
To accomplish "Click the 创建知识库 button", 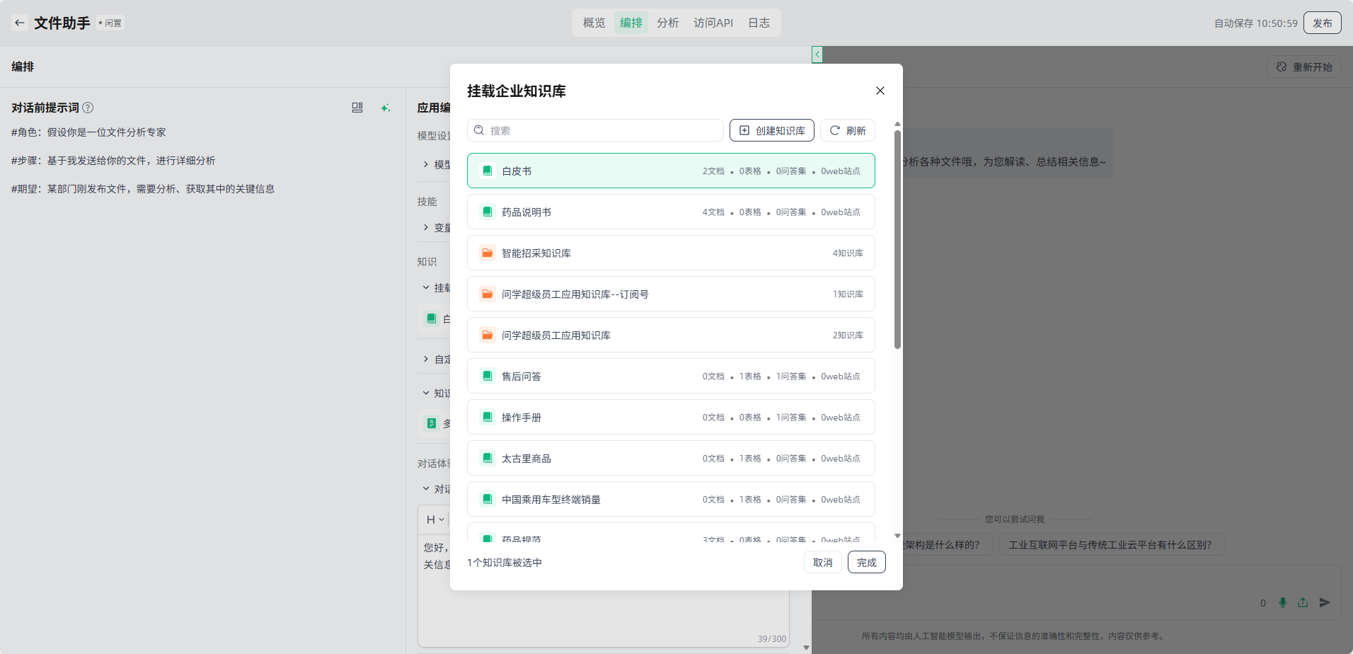I will pyautogui.click(x=771, y=130).
